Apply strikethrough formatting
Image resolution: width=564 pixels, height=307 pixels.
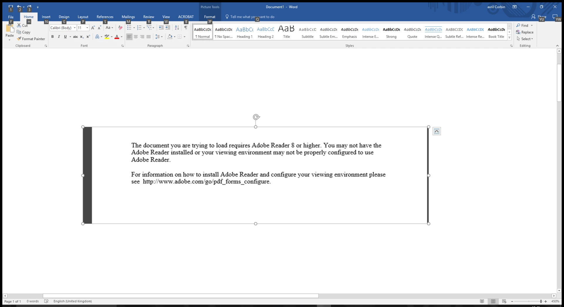click(75, 37)
